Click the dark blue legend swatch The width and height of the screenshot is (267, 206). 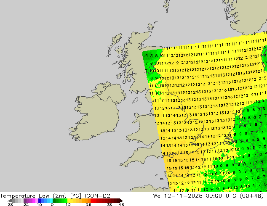click(40, 201)
